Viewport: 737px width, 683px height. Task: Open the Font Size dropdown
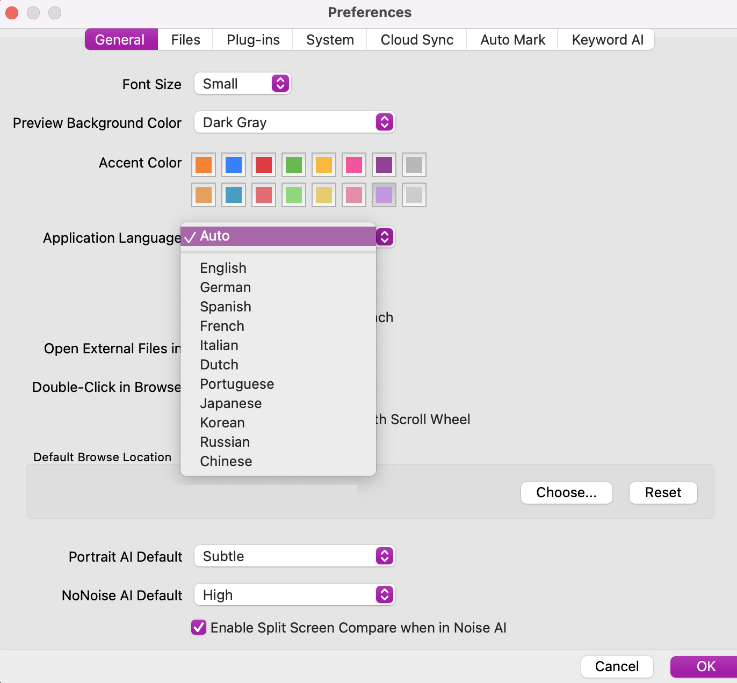pos(242,84)
